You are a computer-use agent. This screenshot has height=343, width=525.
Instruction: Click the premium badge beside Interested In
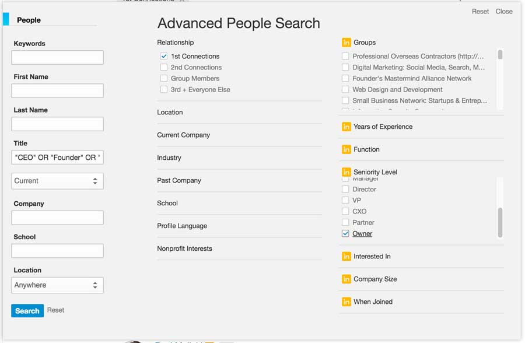[346, 256]
